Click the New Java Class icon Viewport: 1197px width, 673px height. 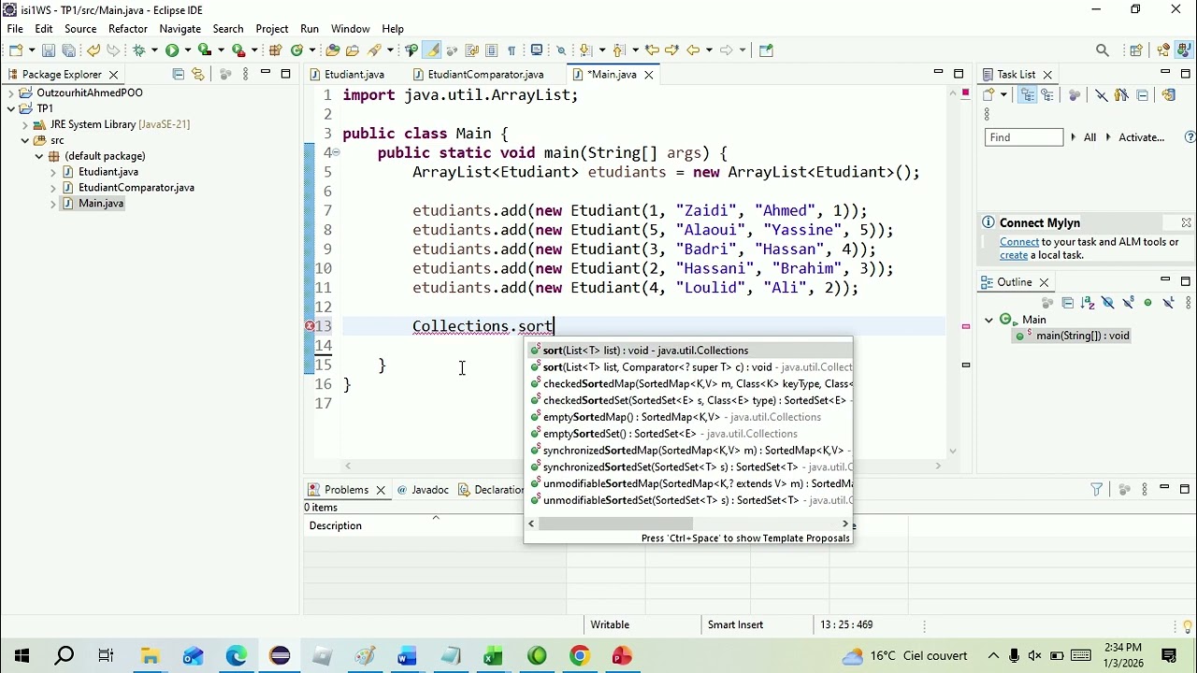tap(296, 50)
